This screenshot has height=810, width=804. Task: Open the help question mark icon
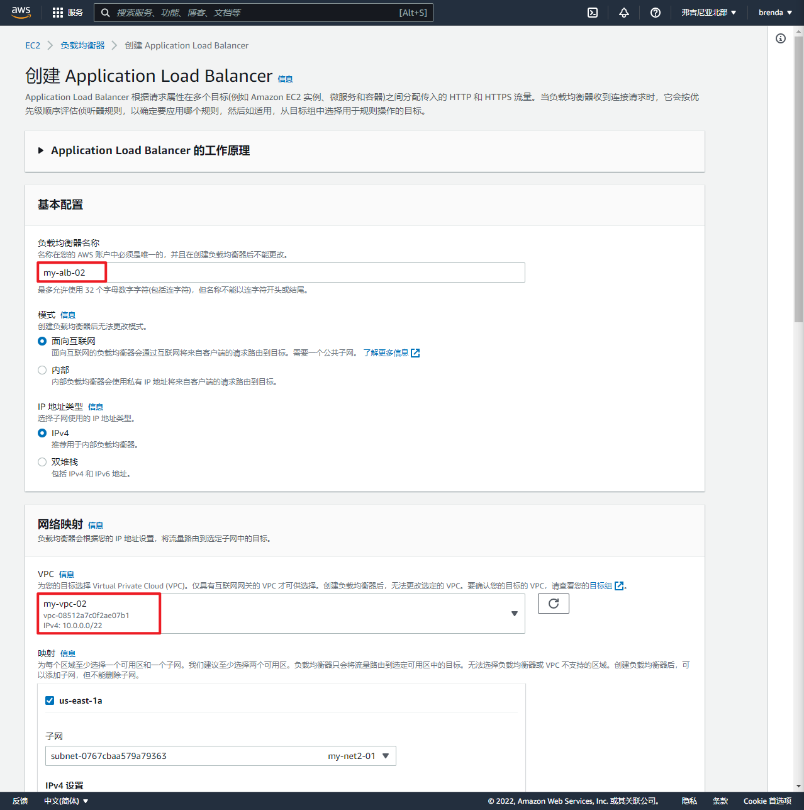[x=656, y=13]
